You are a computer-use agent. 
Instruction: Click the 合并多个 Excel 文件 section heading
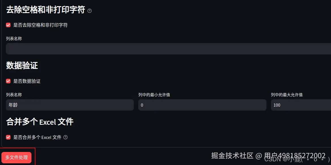pyautogui.click(x=40, y=122)
